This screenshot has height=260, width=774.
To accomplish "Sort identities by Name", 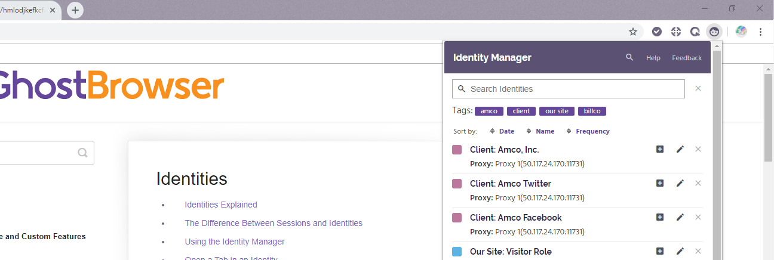I will pos(540,131).
